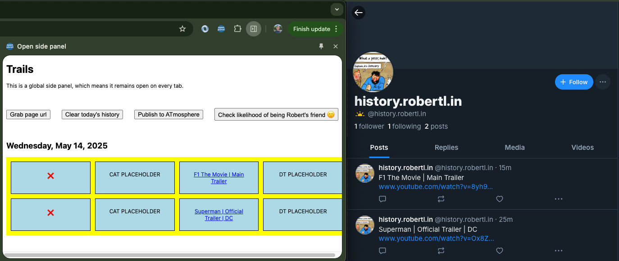Click the Wednesday, May 14, 2025 heading
619x261 pixels.
point(57,146)
